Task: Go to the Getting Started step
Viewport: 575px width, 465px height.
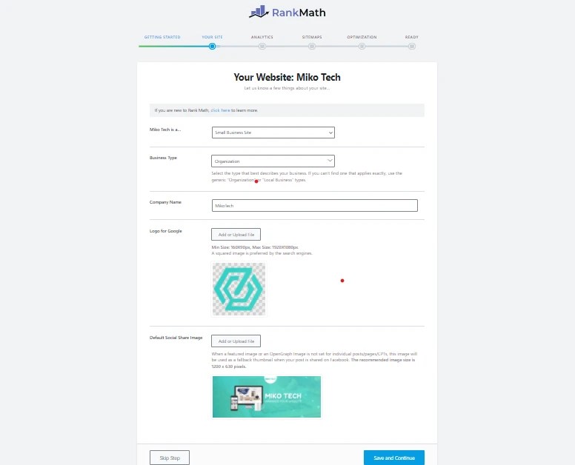Action: click(x=162, y=37)
